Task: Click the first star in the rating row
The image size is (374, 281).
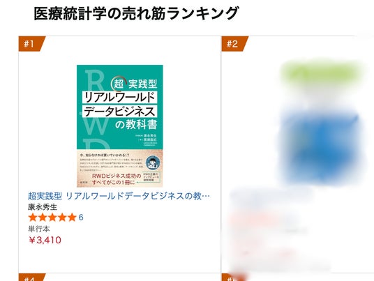Action: coord(33,218)
